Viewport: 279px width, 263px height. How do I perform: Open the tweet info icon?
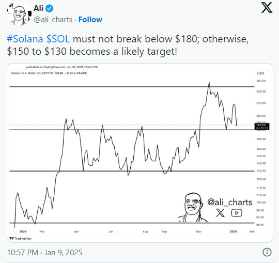pyautogui.click(x=267, y=252)
